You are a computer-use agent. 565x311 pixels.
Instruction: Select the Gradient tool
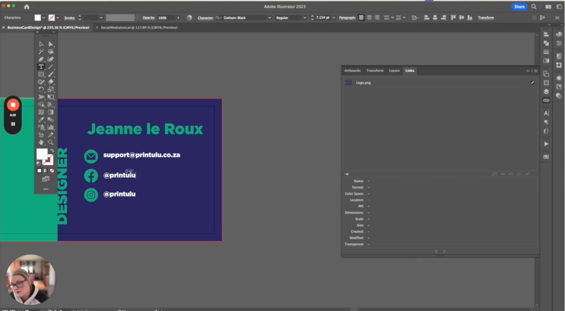point(50,112)
